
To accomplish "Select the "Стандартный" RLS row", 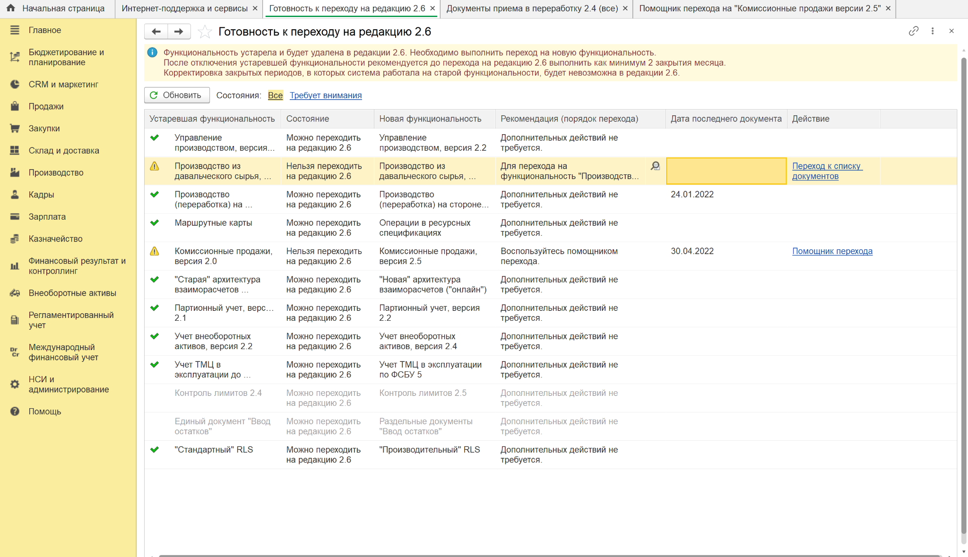I will [x=551, y=454].
